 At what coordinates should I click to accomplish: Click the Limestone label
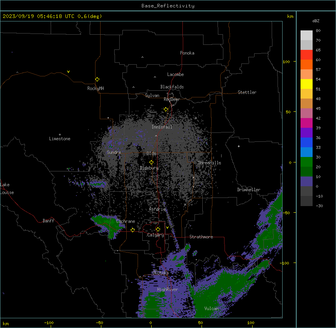(60, 139)
